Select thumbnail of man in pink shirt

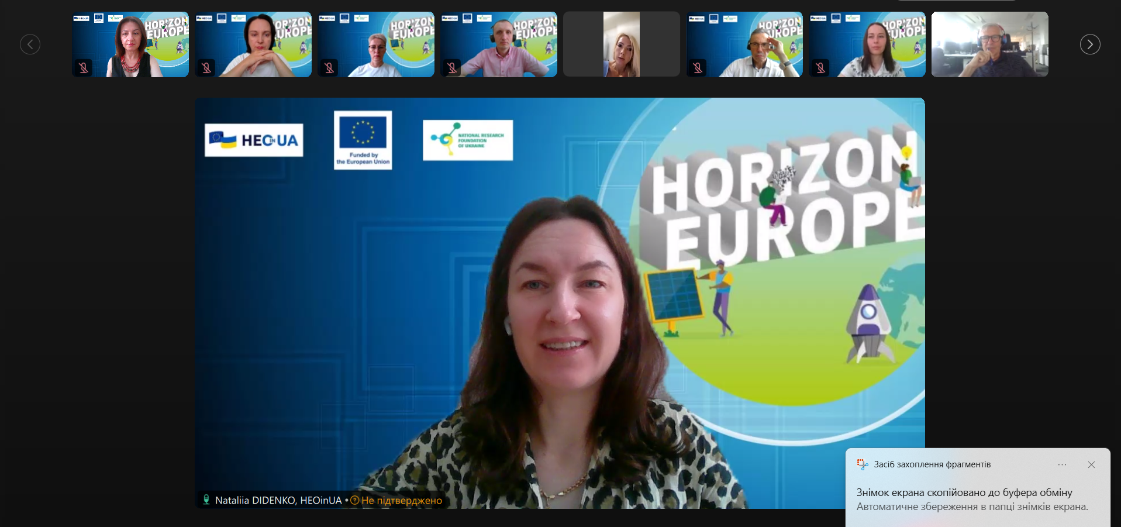(499, 44)
